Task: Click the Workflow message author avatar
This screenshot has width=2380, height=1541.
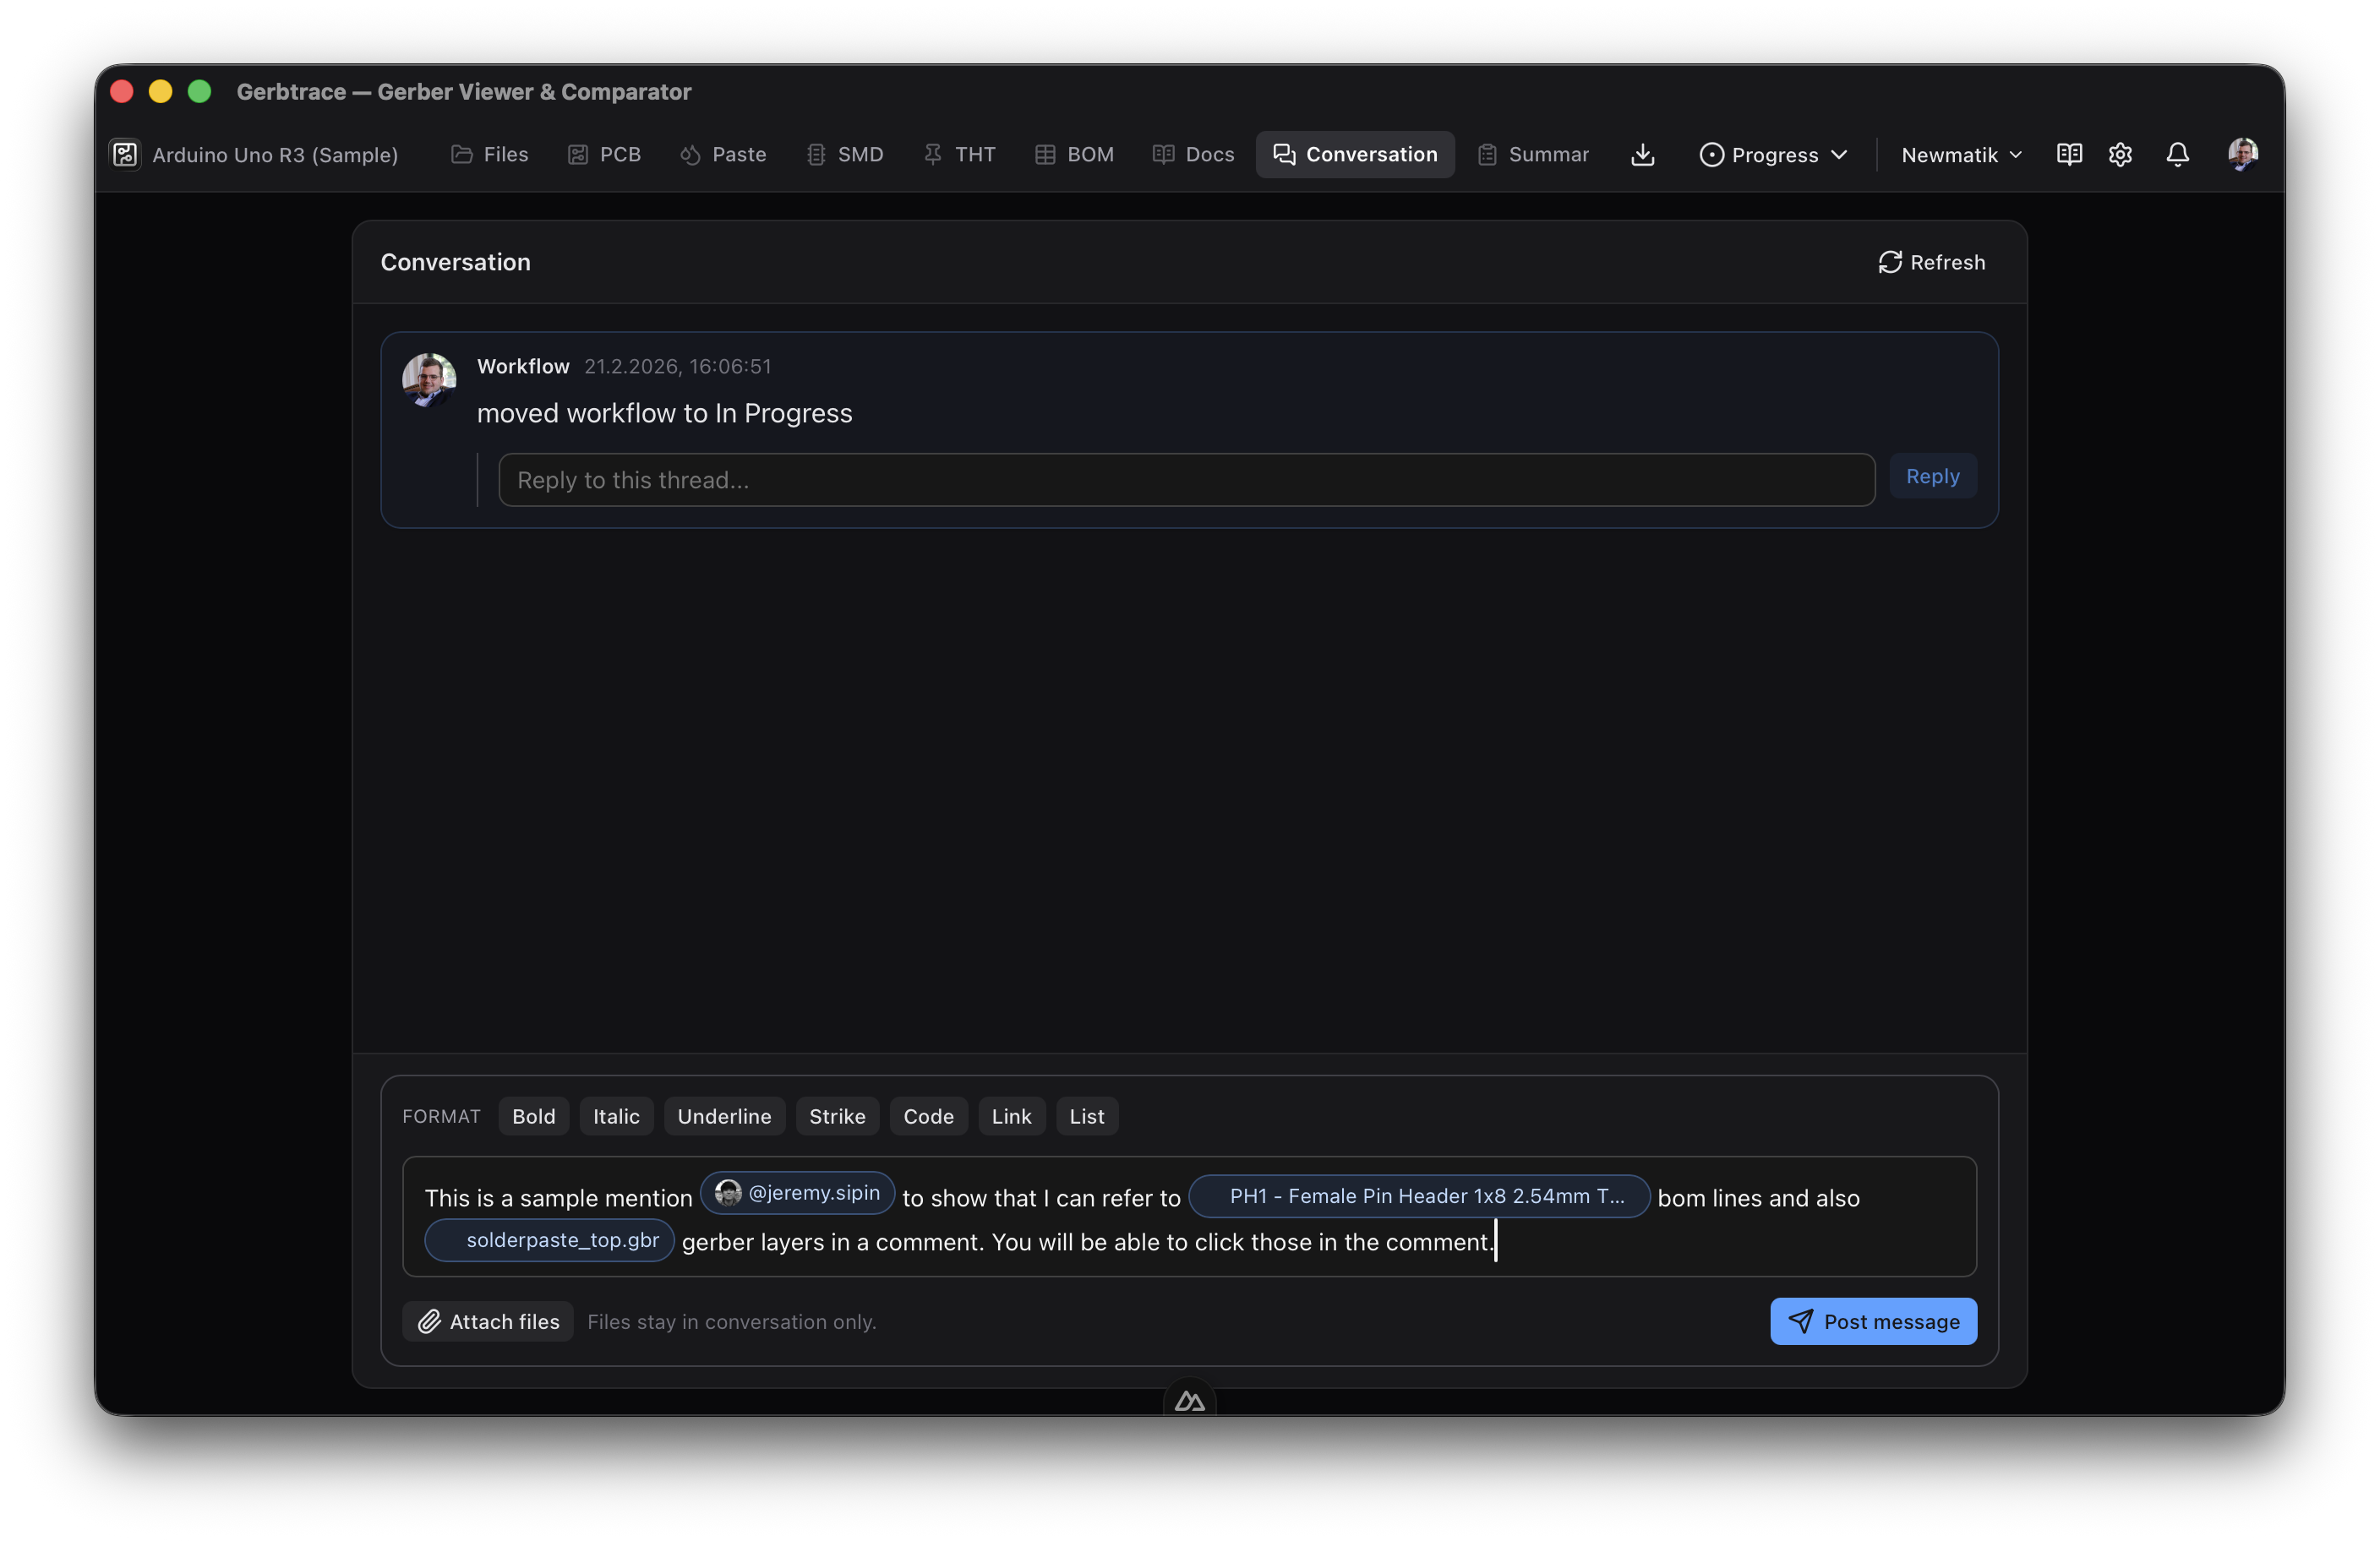Action: [x=429, y=379]
